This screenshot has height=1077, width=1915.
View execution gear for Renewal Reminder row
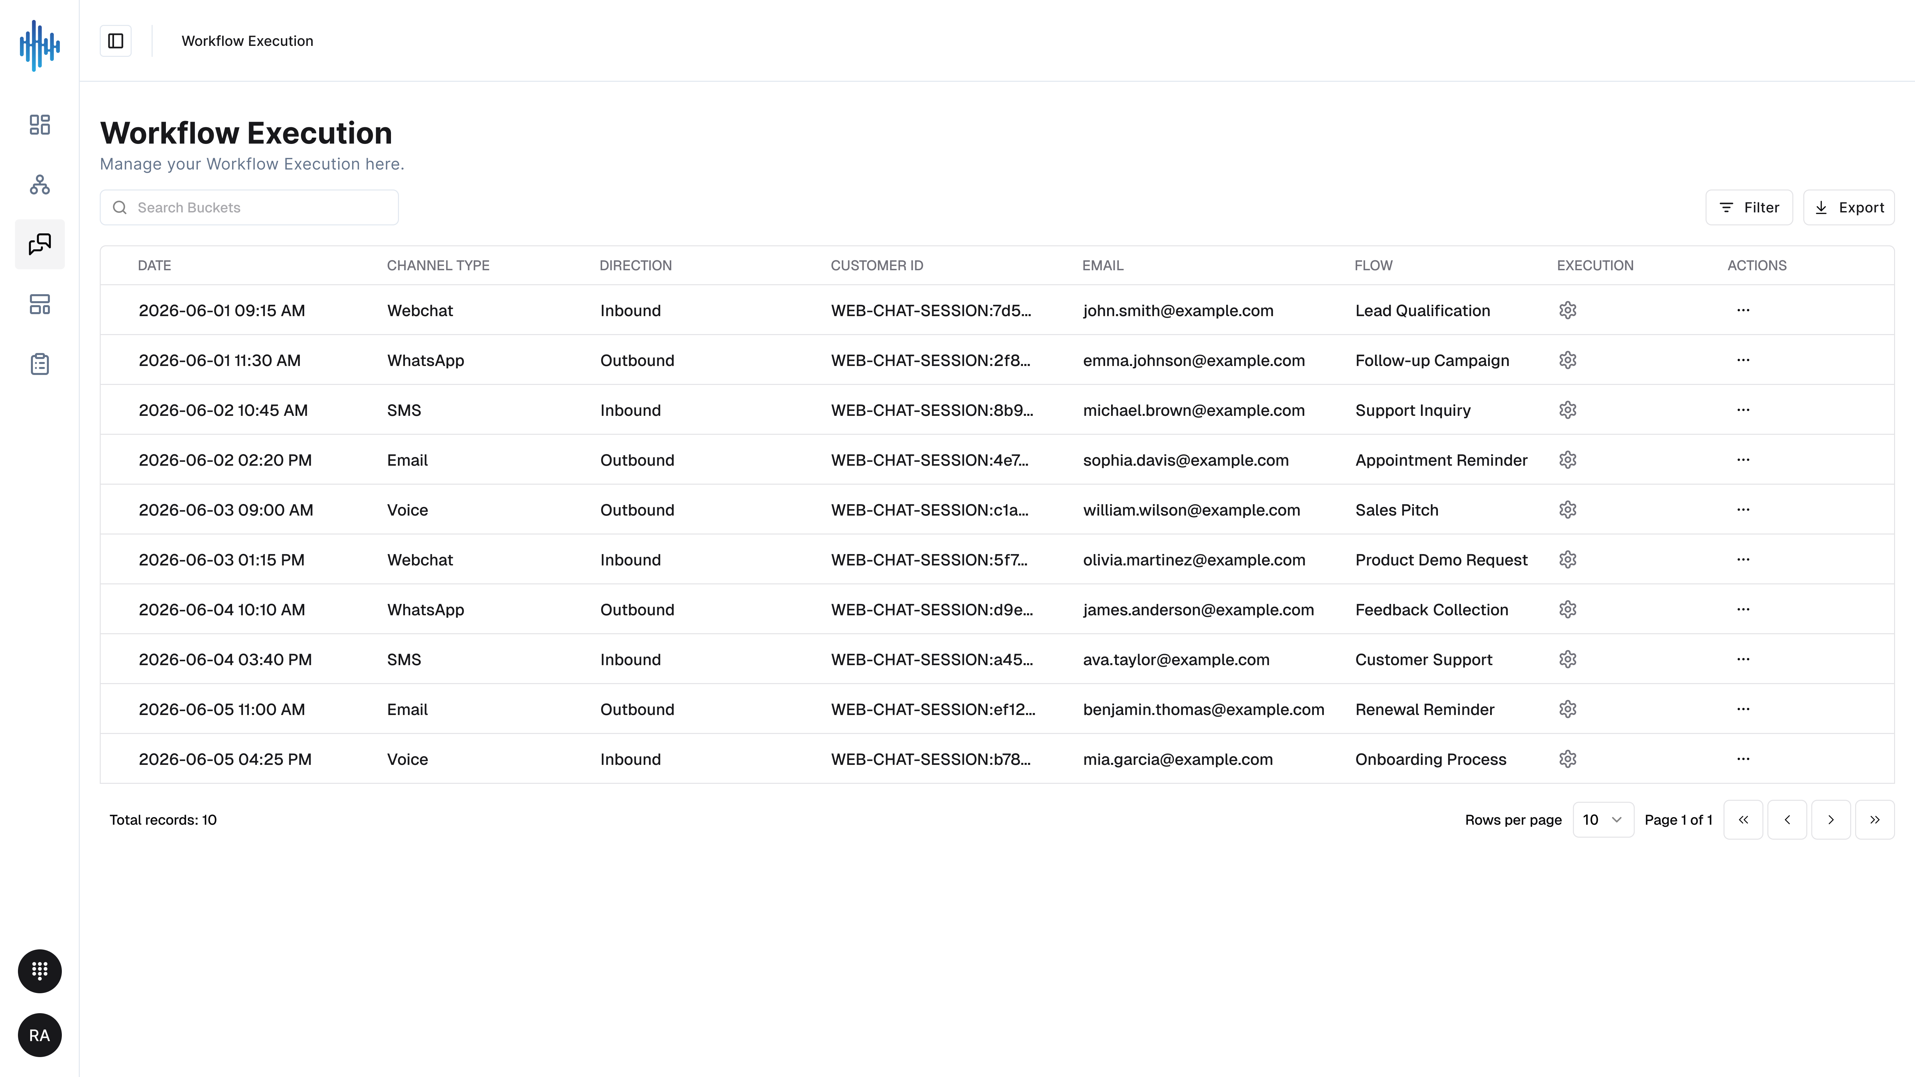(1568, 708)
